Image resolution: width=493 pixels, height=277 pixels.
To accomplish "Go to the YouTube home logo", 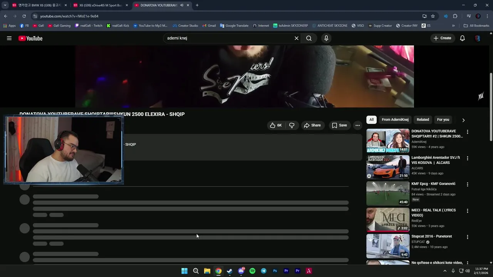I will point(30,38).
